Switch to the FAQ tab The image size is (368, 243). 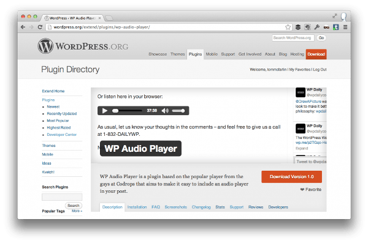click(156, 207)
